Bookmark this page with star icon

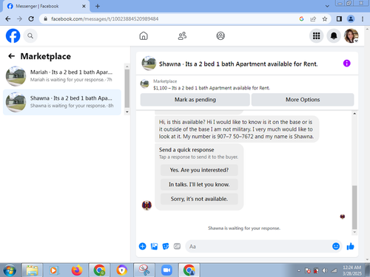tap(325, 19)
